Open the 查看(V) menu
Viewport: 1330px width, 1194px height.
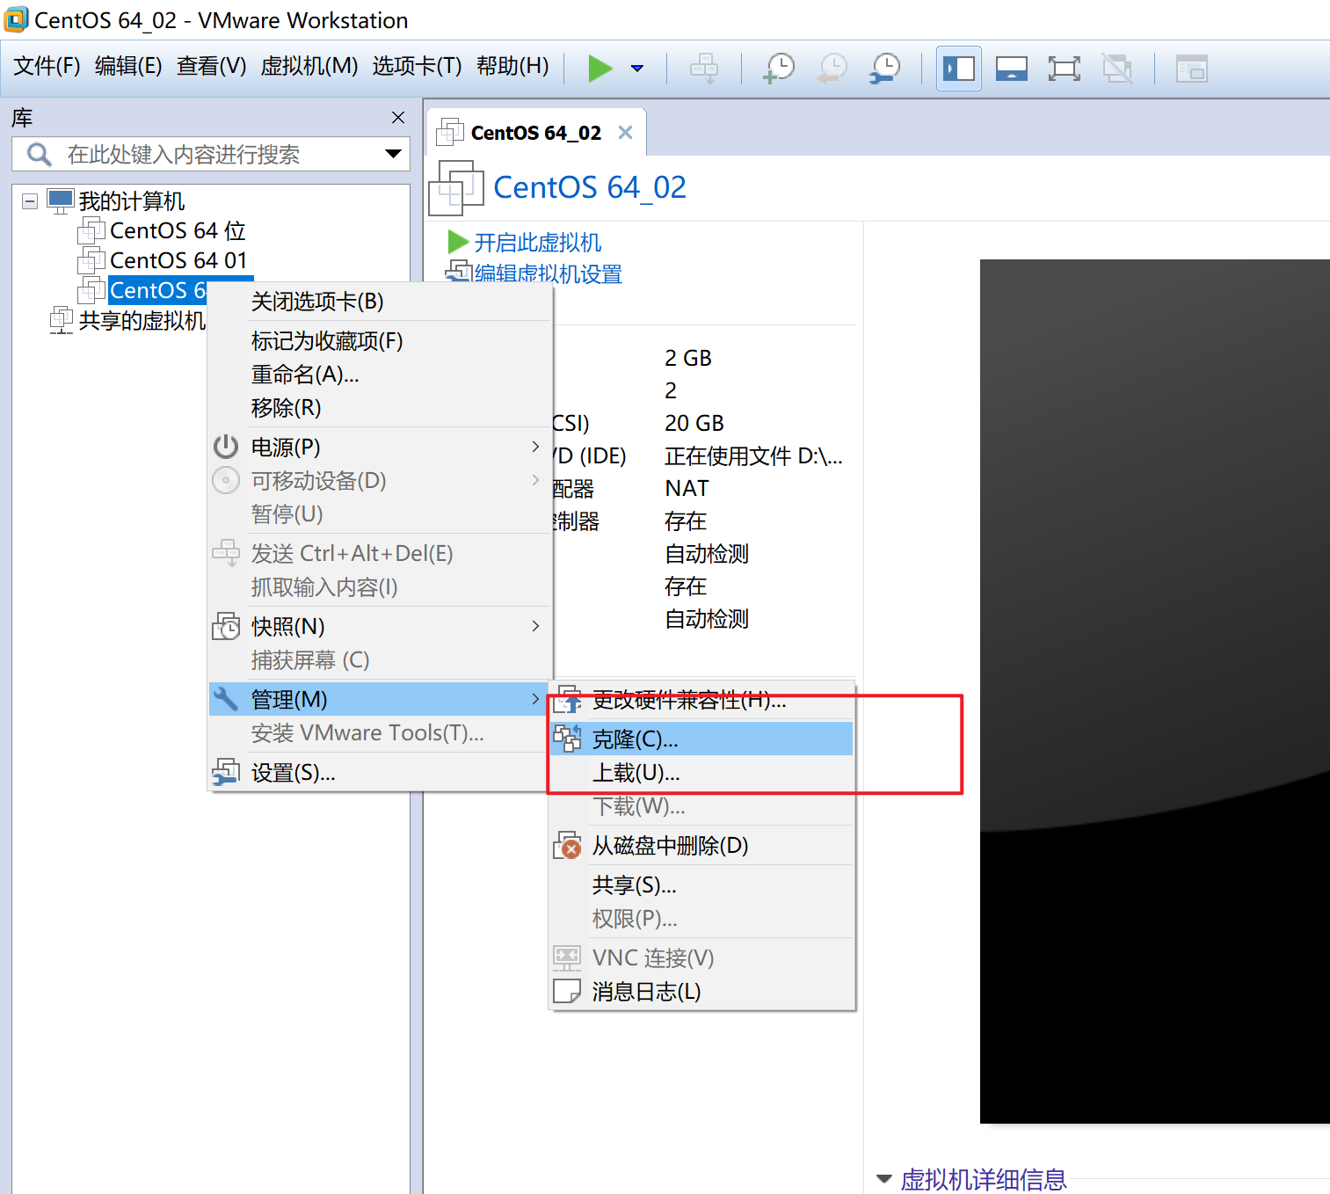211,66
